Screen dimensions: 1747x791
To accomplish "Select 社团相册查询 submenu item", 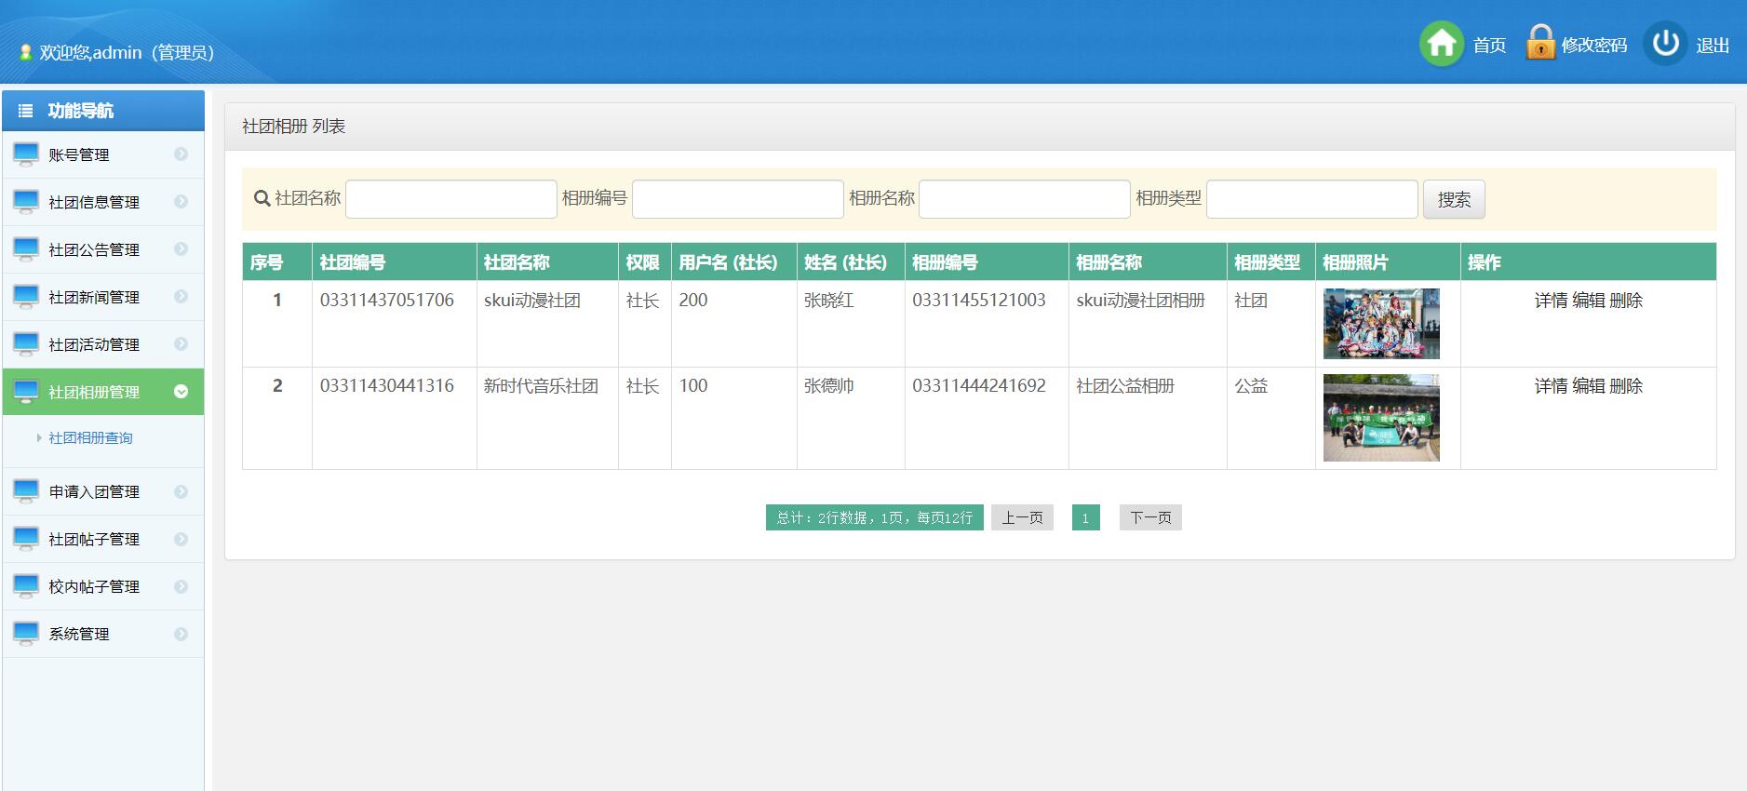I will pos(90,438).
